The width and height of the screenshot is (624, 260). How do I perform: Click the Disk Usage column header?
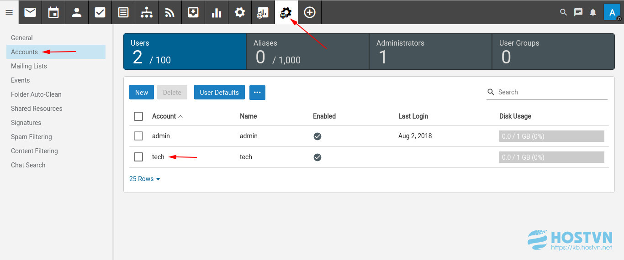tap(515, 116)
